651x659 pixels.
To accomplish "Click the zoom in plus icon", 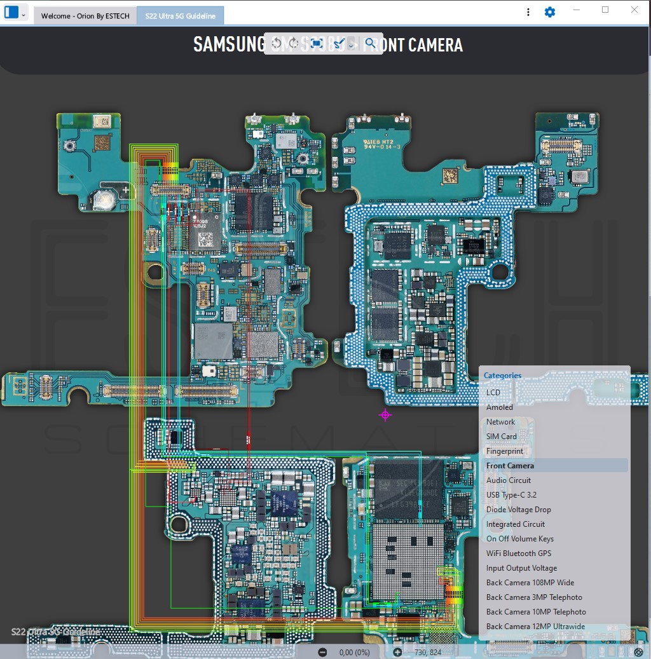I will tap(397, 652).
